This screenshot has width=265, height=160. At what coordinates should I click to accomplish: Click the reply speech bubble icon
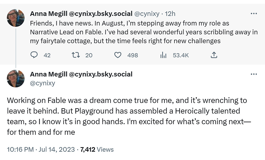tap(34, 55)
